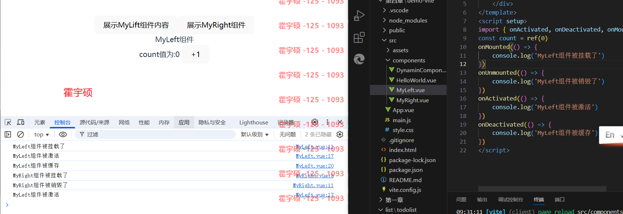The image size is (623, 214).
Task: Click the 展示MyLift组件内容 button
Action: pos(136,25)
